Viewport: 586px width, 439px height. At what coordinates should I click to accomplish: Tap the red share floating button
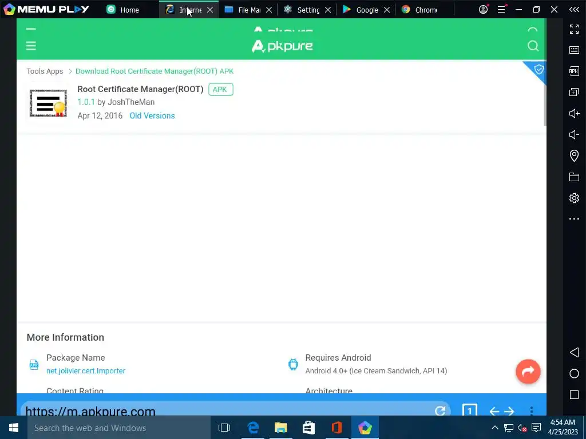(x=528, y=372)
